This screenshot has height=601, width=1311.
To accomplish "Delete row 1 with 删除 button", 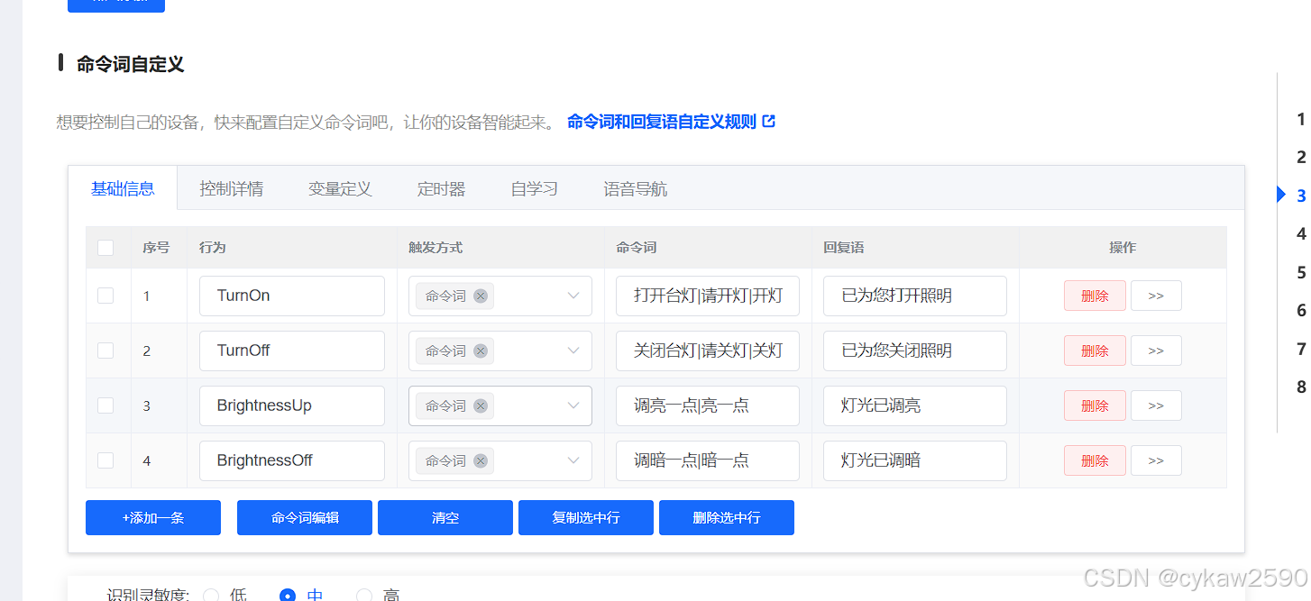I will pos(1095,296).
